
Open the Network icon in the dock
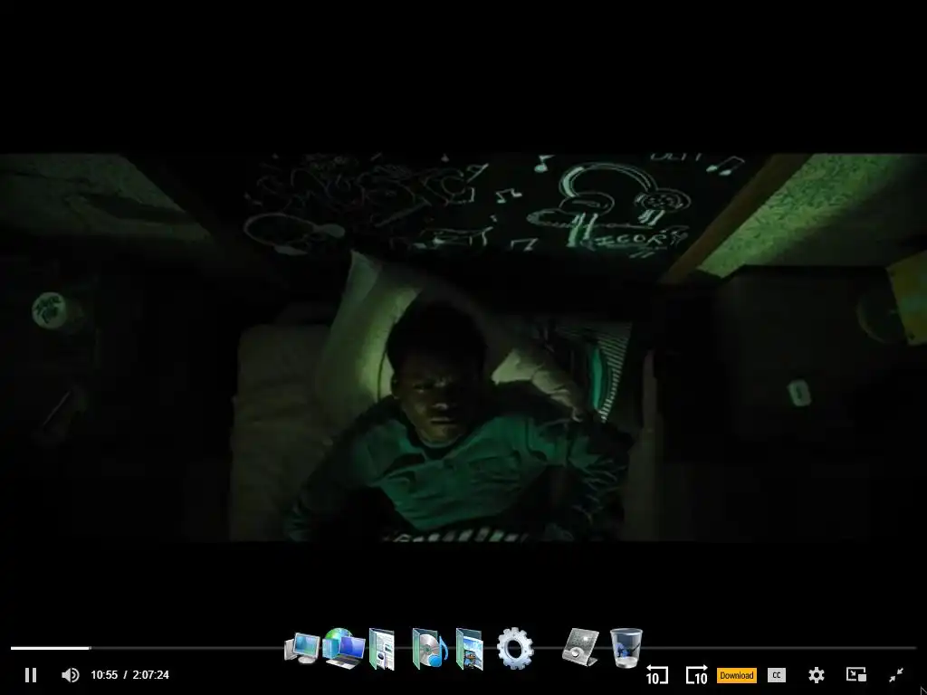point(345,648)
